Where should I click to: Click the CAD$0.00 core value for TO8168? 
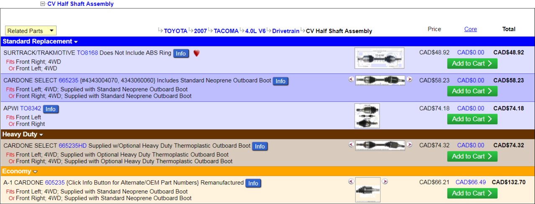[x=471, y=53]
